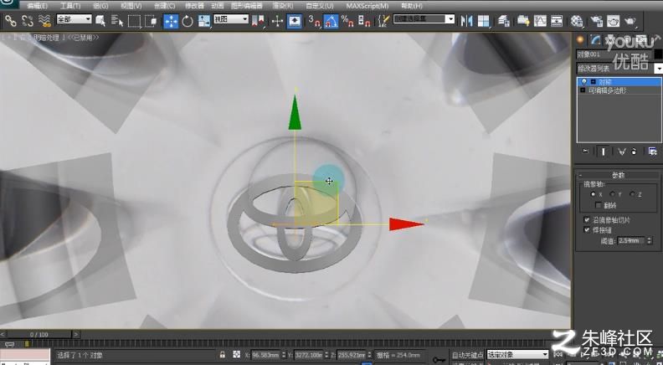Toggle the Percent Snap button
Screen dimensions: 663x365
347,21
